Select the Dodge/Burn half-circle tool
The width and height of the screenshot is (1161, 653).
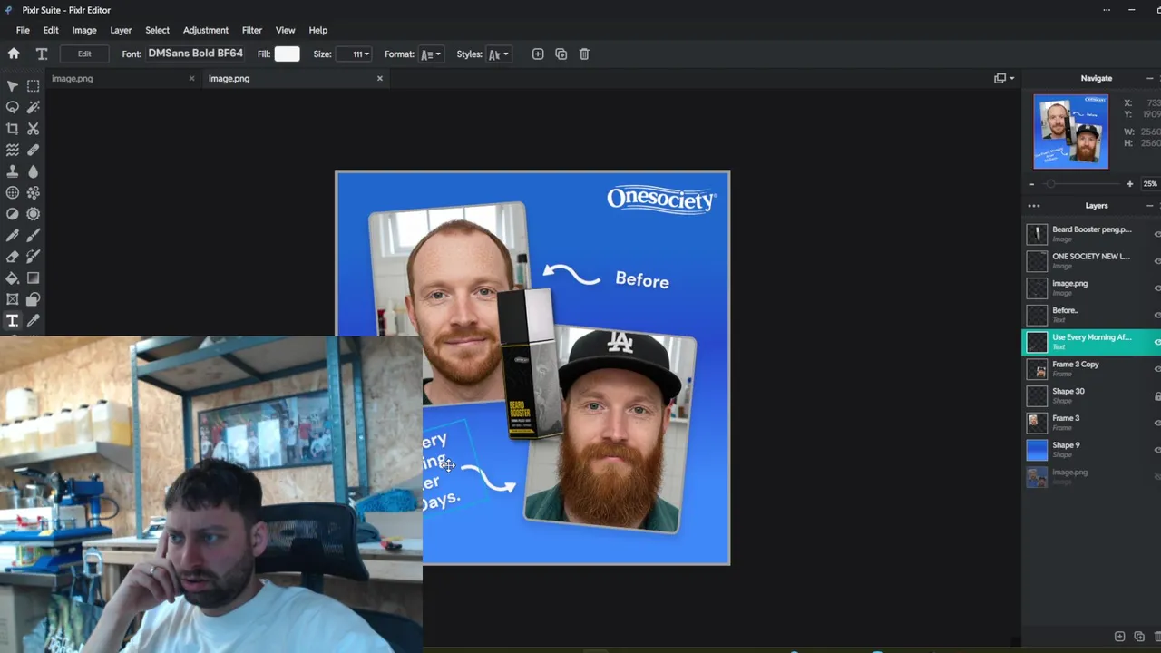(13, 214)
